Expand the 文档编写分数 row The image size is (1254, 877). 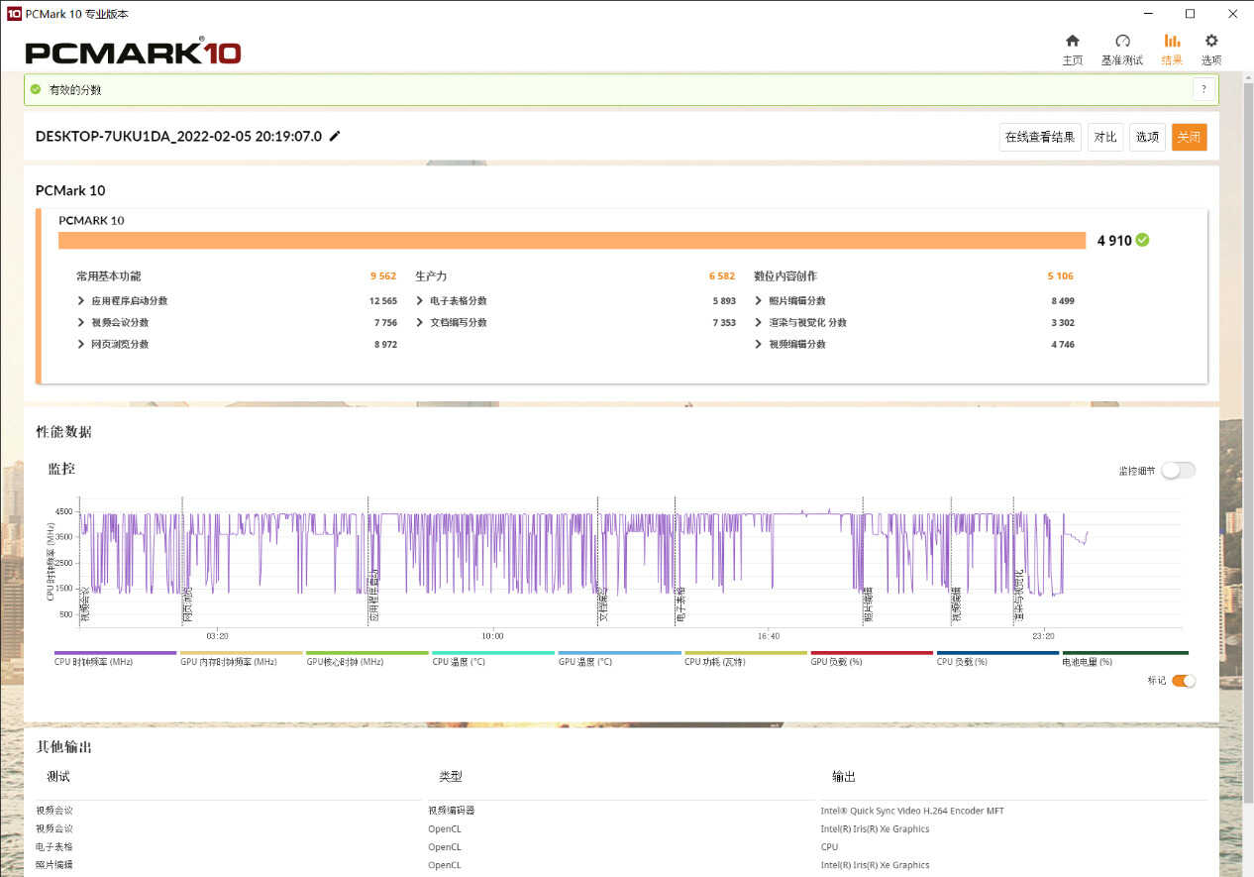point(420,323)
